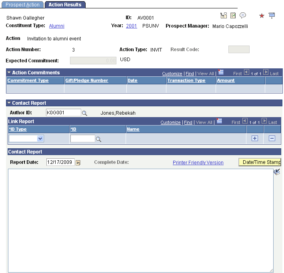284x273 pixels.
Task: Open Printer Friendly Version link
Action: click(x=198, y=163)
